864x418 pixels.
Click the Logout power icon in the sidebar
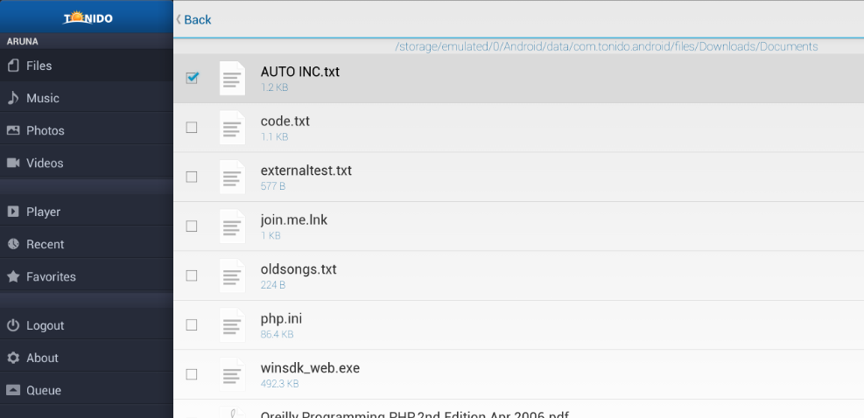pyautogui.click(x=13, y=325)
